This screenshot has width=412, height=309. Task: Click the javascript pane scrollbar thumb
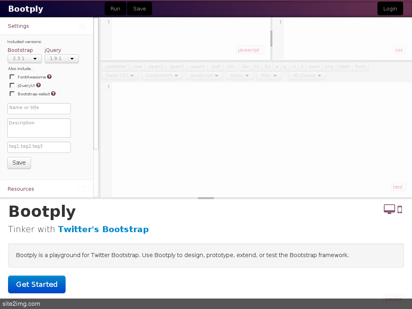(x=271, y=39)
